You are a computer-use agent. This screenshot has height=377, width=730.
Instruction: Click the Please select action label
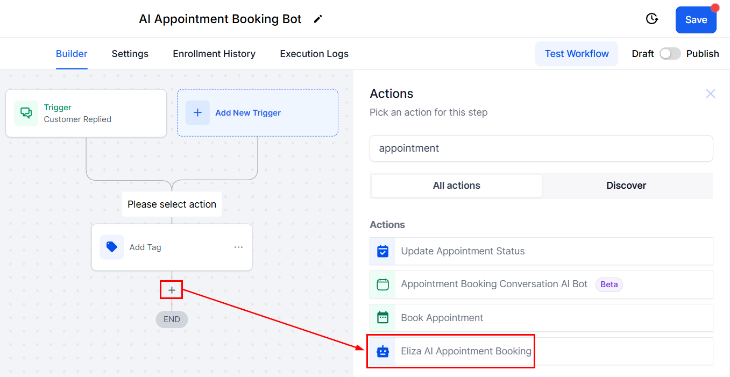(x=172, y=204)
